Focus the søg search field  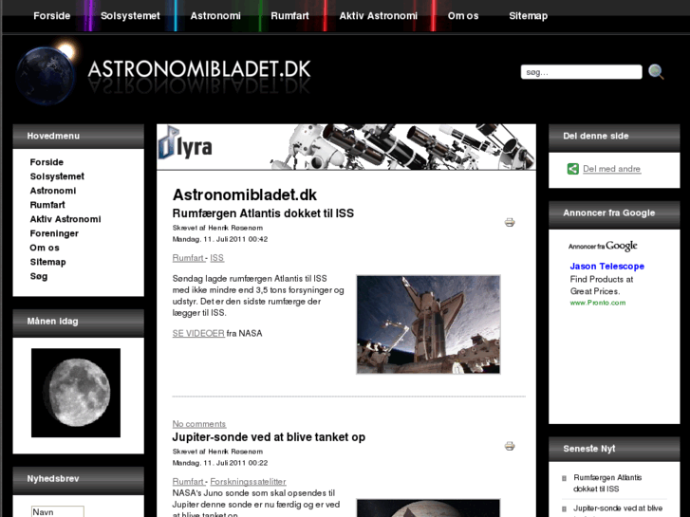point(581,72)
